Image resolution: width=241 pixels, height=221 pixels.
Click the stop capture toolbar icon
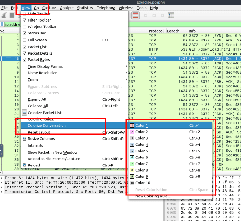pyautogui.click(x=12, y=15)
